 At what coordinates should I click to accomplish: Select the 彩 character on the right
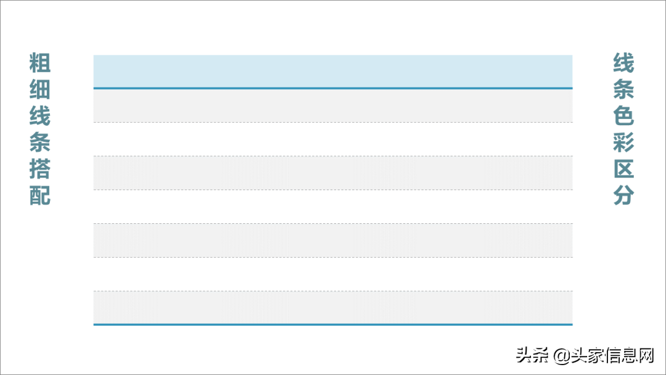coord(623,142)
